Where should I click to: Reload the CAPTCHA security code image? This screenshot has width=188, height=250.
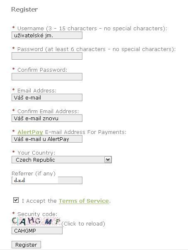coord(36,221)
